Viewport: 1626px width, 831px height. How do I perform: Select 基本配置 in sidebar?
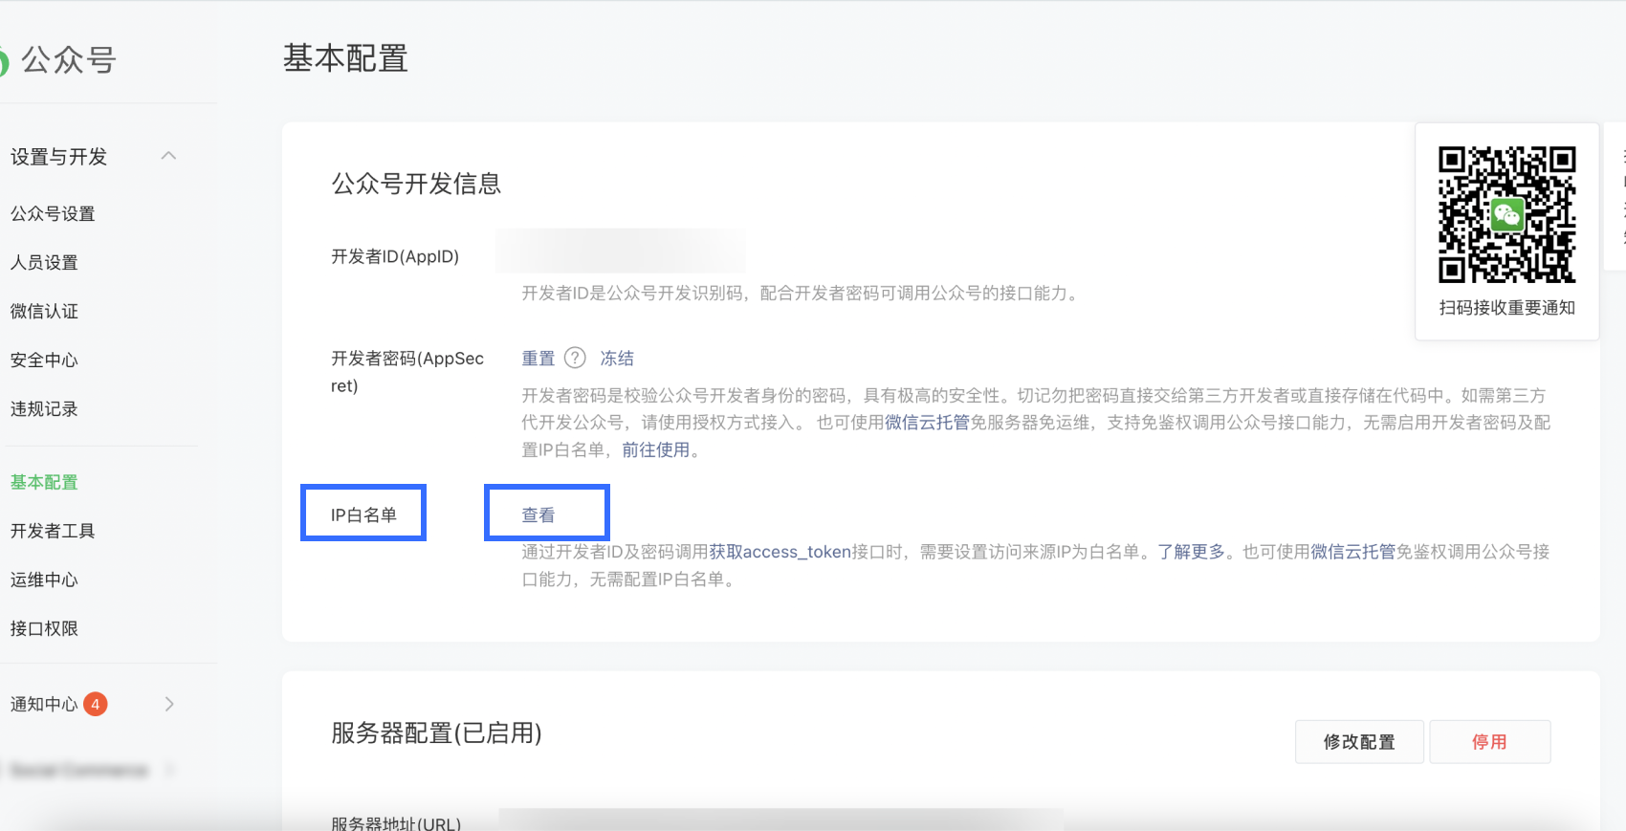(x=44, y=482)
